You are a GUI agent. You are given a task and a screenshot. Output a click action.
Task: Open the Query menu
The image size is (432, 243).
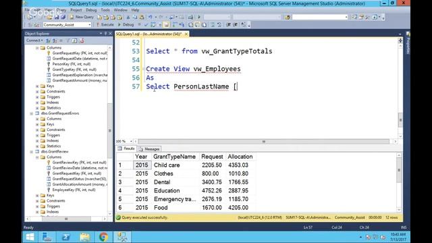pos(61,10)
